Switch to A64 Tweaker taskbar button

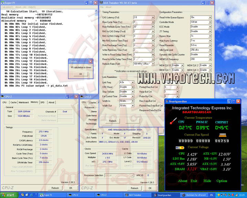pyautogui.click(x=137, y=195)
